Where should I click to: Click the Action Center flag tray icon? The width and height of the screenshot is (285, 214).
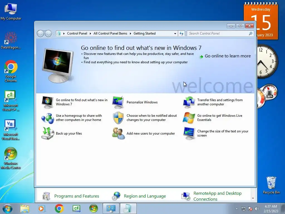(250, 209)
